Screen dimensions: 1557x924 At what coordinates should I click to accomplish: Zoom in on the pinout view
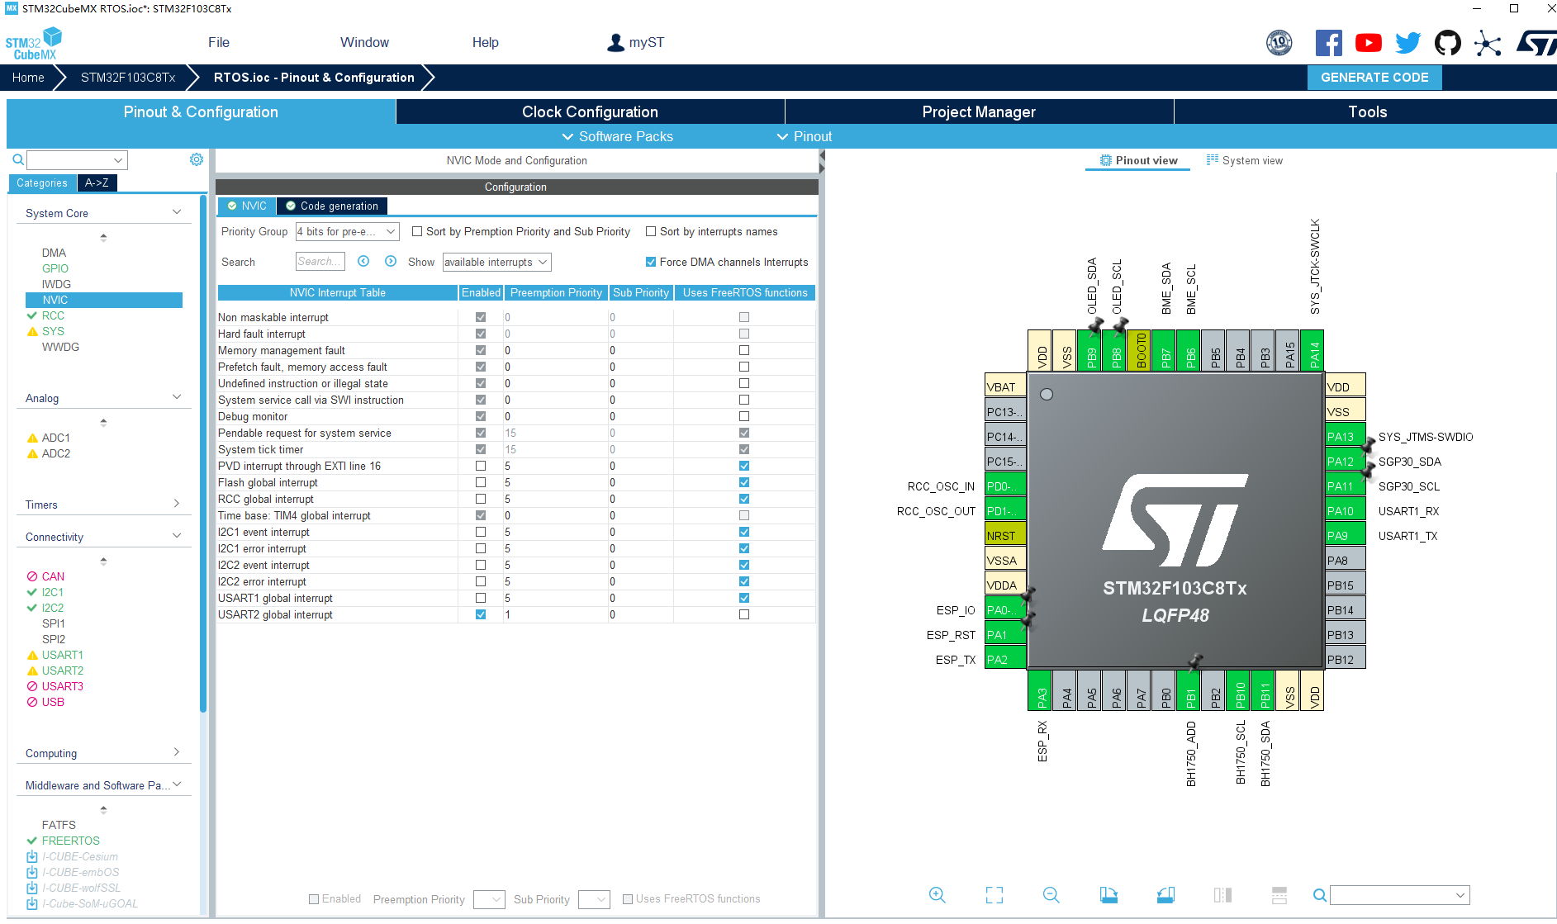click(x=938, y=895)
